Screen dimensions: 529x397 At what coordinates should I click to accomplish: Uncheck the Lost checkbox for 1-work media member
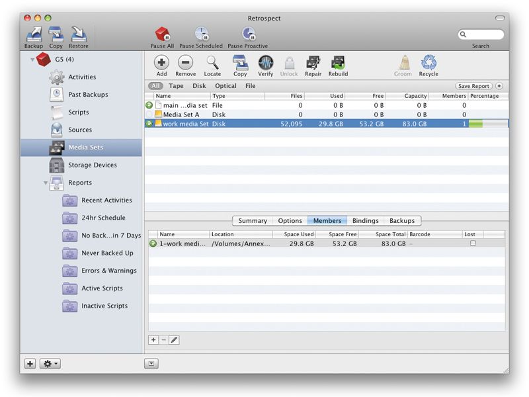[471, 243]
